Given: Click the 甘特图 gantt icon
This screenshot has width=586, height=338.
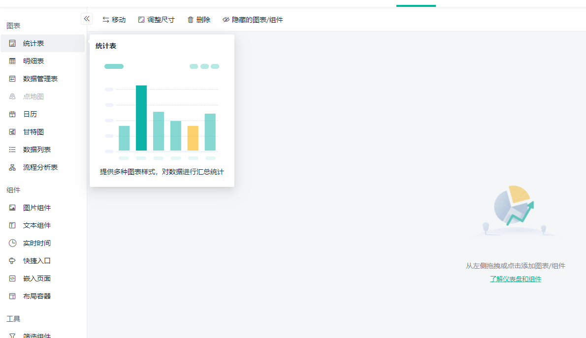Looking at the screenshot, I should pos(12,132).
